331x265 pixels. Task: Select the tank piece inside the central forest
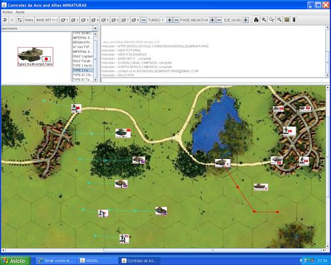coord(139,160)
